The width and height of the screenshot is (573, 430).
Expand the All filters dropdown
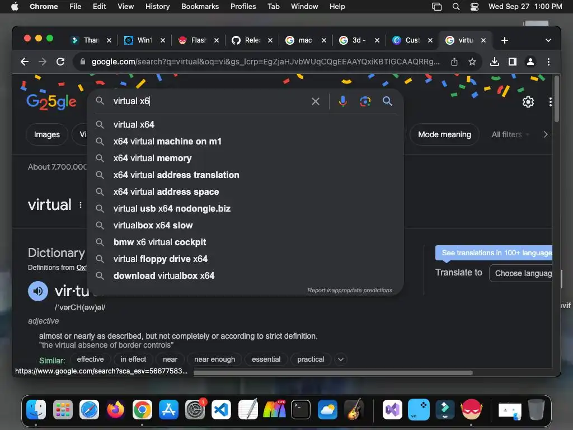(x=510, y=134)
